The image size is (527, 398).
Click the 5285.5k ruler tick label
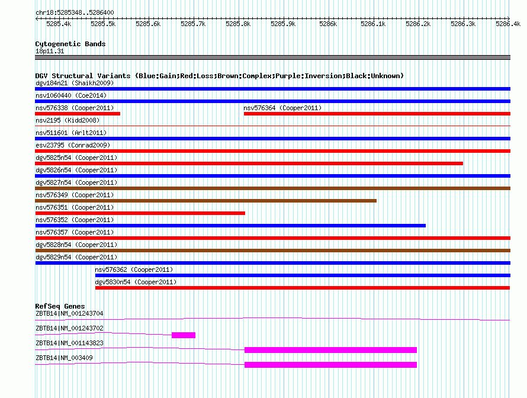[103, 24]
